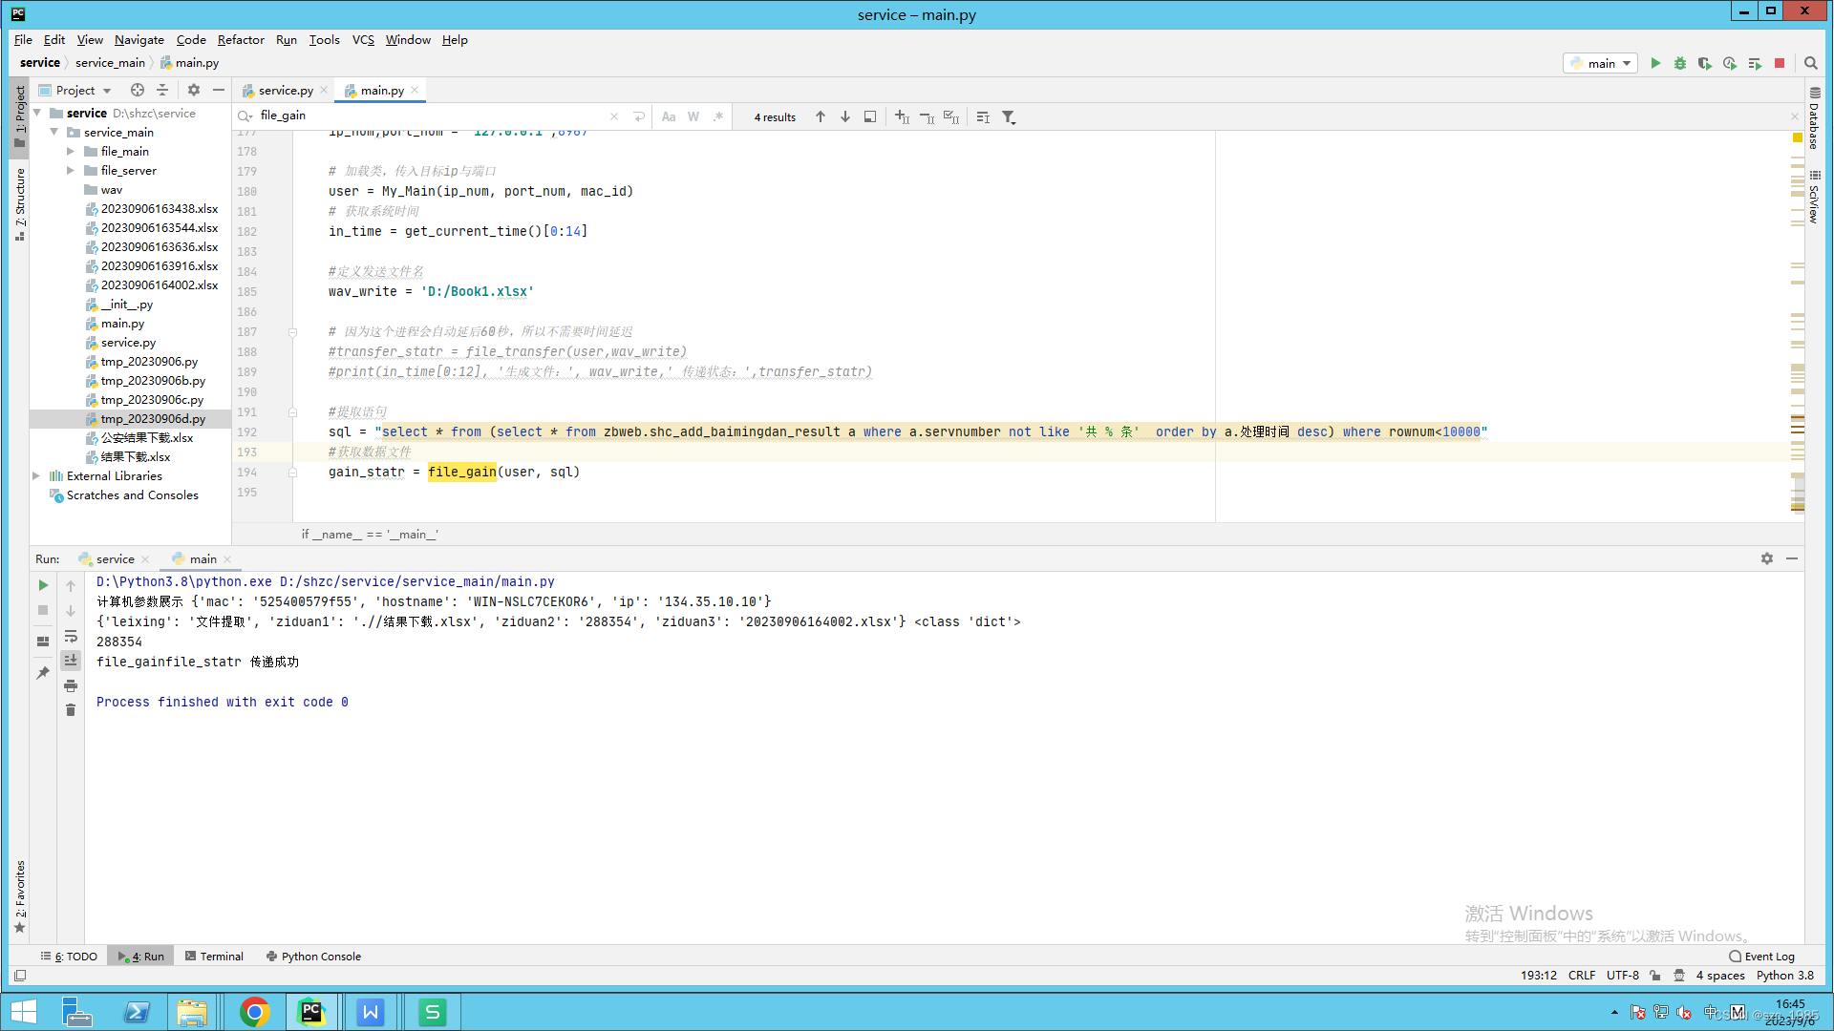Image resolution: width=1834 pixels, height=1031 pixels.
Task: Clear all console output trash icon
Action: 71,710
